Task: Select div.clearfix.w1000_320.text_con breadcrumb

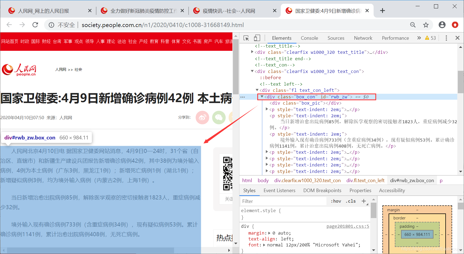Action: 308,181
